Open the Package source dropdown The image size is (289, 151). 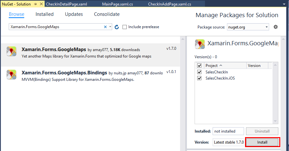tap(248, 27)
